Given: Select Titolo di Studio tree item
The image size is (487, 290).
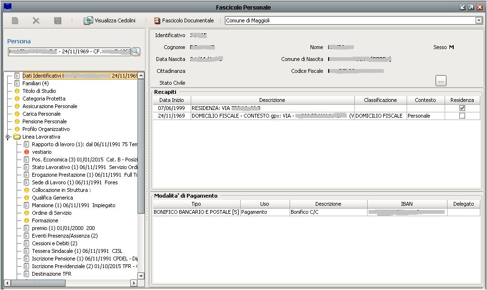Looking at the screenshot, I should pyautogui.click(x=39, y=91).
